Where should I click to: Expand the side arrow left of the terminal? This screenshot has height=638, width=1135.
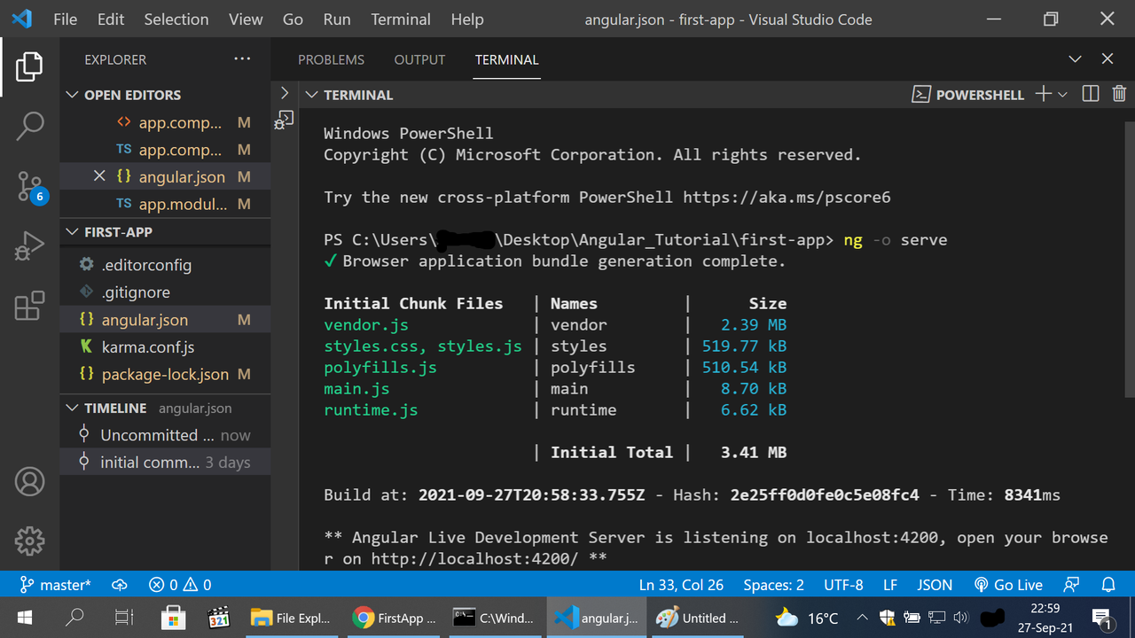pos(285,92)
